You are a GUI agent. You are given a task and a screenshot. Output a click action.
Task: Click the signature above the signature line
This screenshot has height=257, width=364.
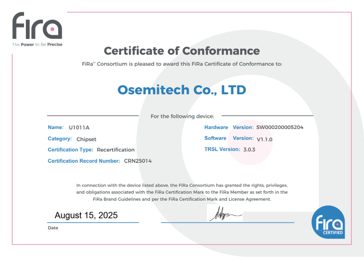pyautogui.click(x=225, y=214)
